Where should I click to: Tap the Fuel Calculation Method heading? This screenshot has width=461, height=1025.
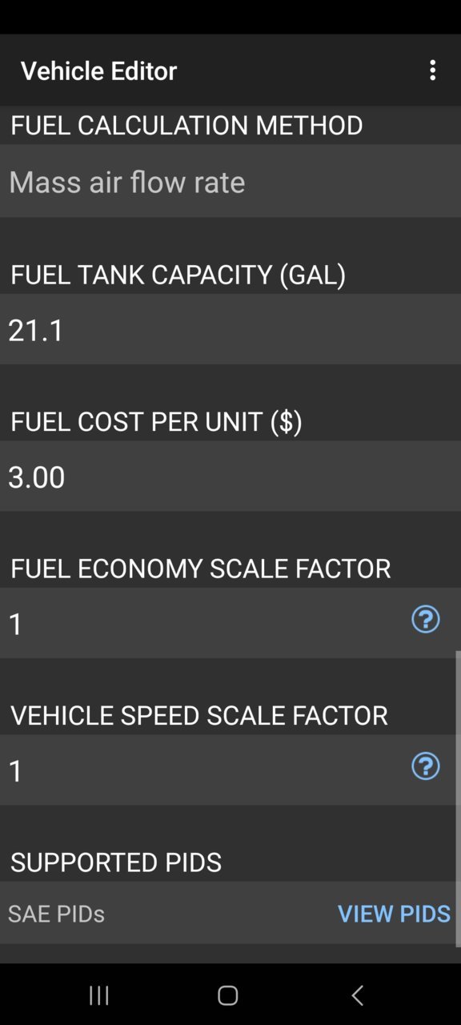[x=186, y=125]
